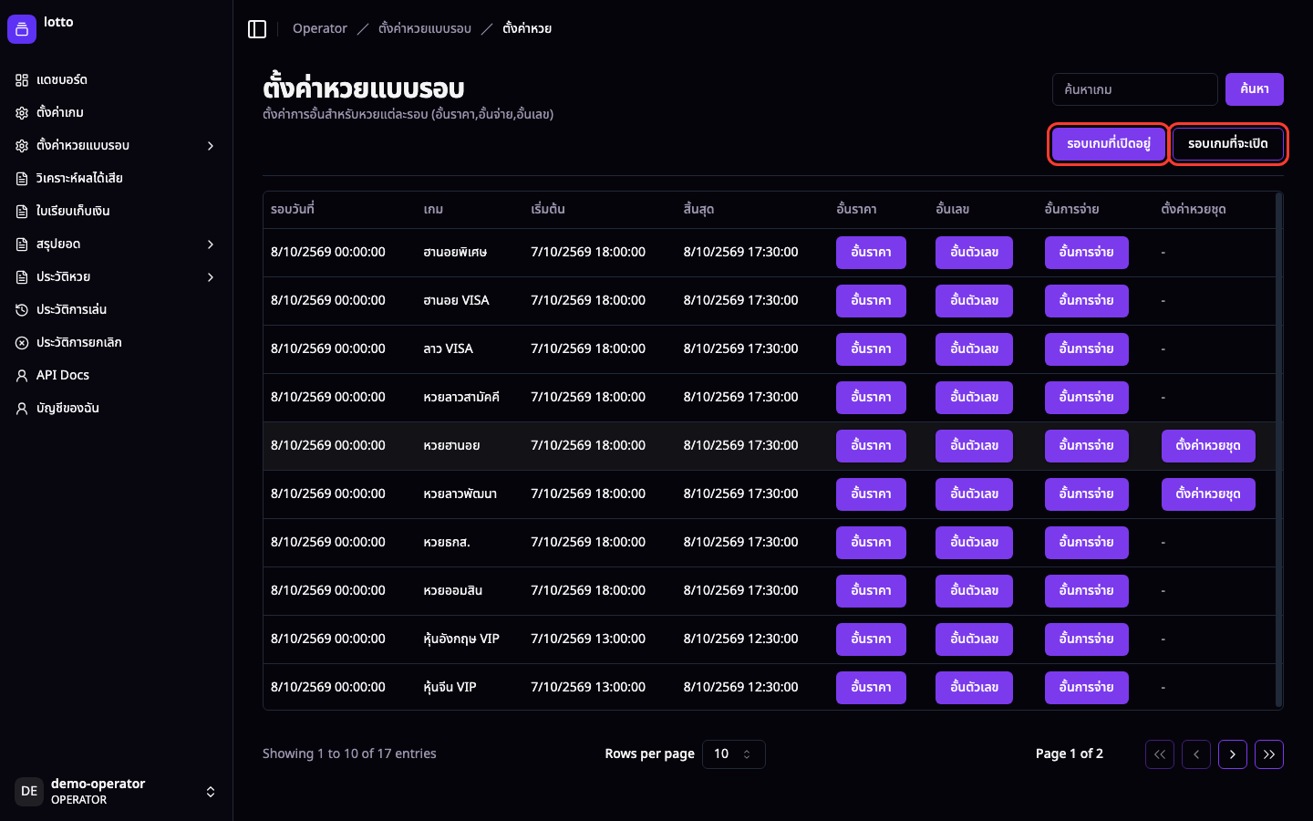Open demo-operator account switcher
This screenshot has width=1313, height=821.
click(116, 792)
